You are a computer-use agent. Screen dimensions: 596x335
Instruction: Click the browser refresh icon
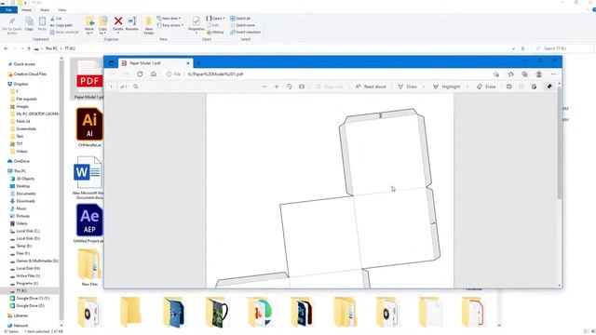[140, 74]
